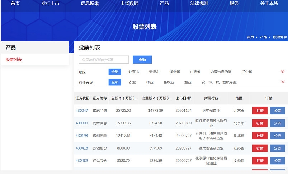This screenshot has height=174, width=288.
Task: Filter region by 山西省
Action: (195, 72)
